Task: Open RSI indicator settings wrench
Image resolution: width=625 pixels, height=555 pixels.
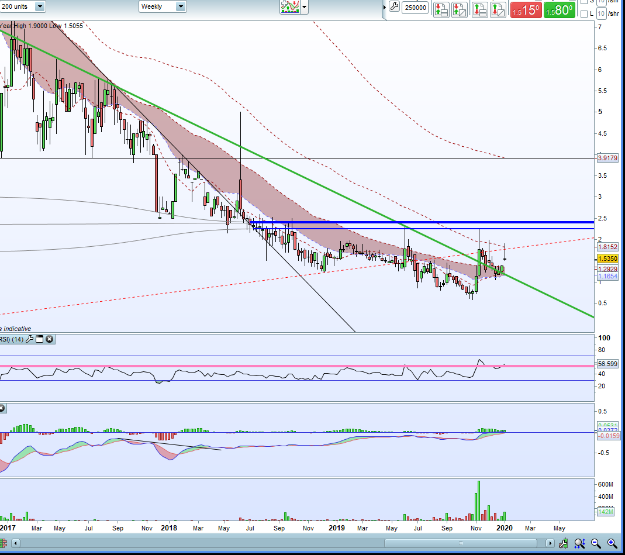Action: click(x=29, y=339)
